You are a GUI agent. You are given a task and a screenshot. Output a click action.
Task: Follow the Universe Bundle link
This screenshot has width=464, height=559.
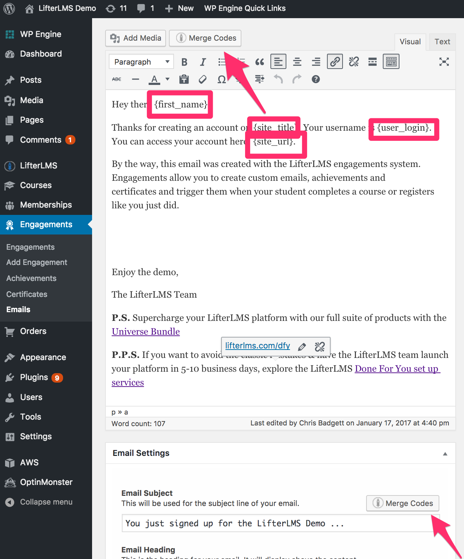click(145, 331)
